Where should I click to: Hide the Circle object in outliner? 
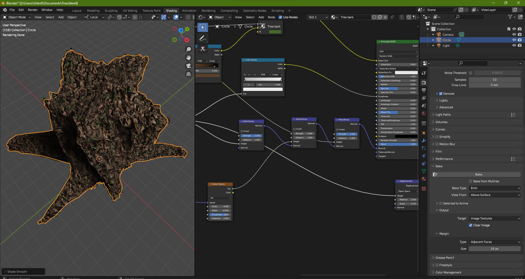(514, 40)
